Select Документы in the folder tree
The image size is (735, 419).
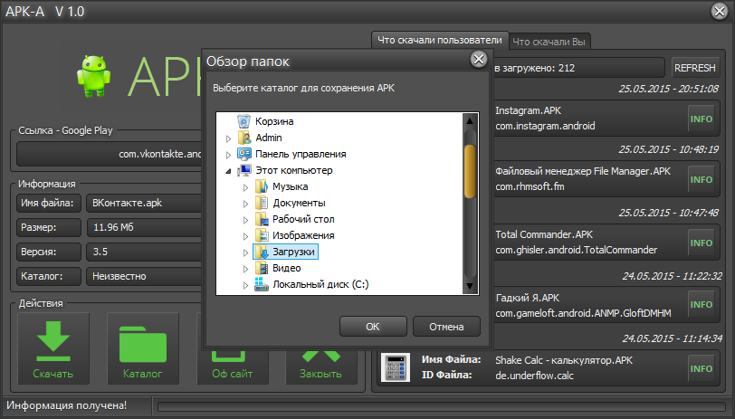(x=299, y=203)
